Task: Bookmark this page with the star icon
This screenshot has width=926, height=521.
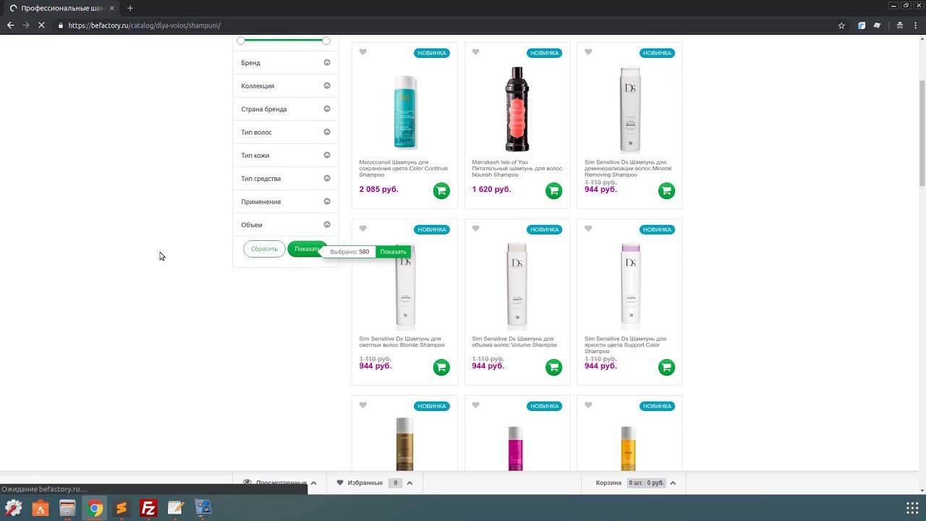Action: [841, 25]
